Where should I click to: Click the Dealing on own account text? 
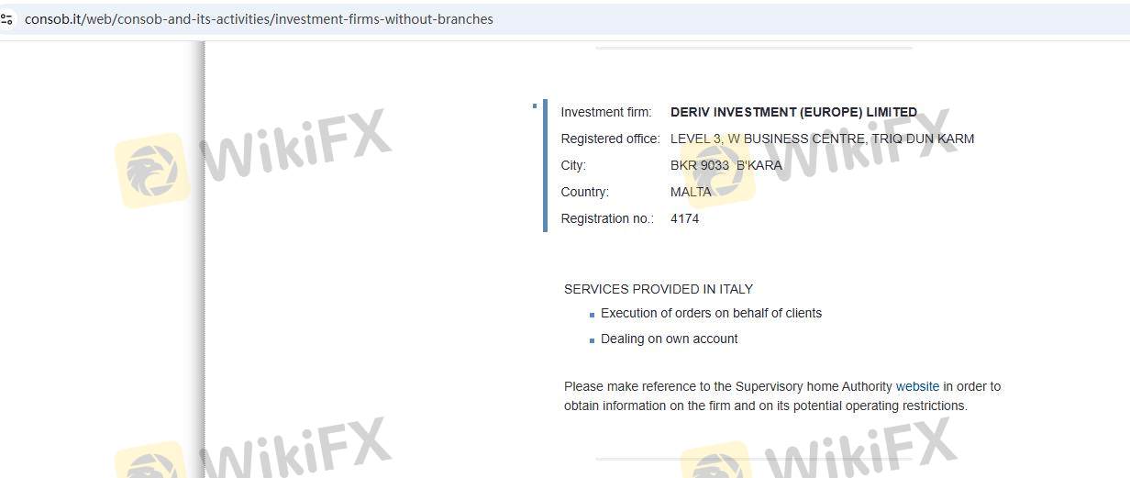pos(669,339)
